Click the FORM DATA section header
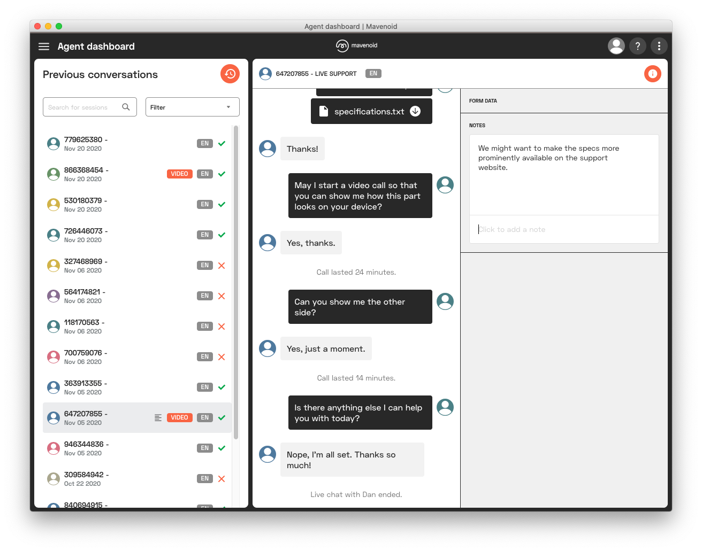Image resolution: width=702 pixels, height=551 pixels. pyautogui.click(x=483, y=100)
